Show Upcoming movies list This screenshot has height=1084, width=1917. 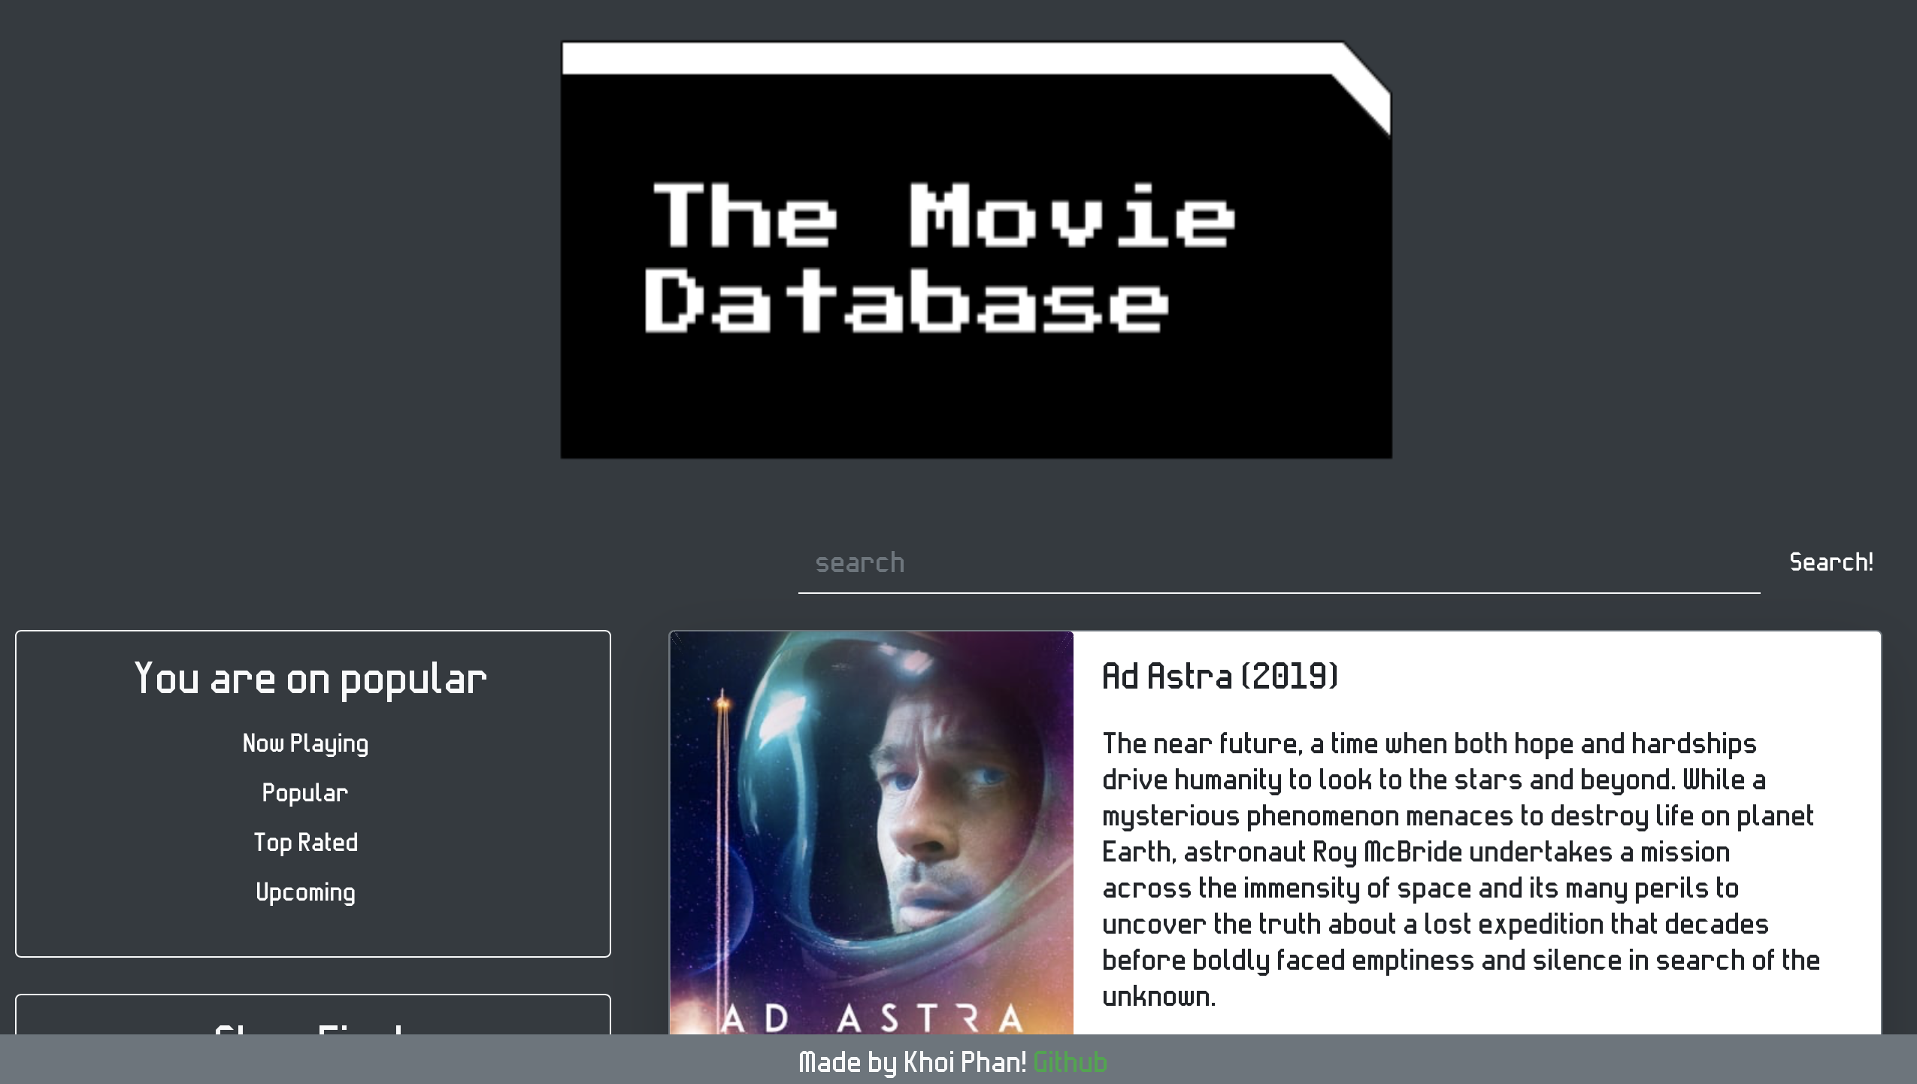tap(305, 892)
